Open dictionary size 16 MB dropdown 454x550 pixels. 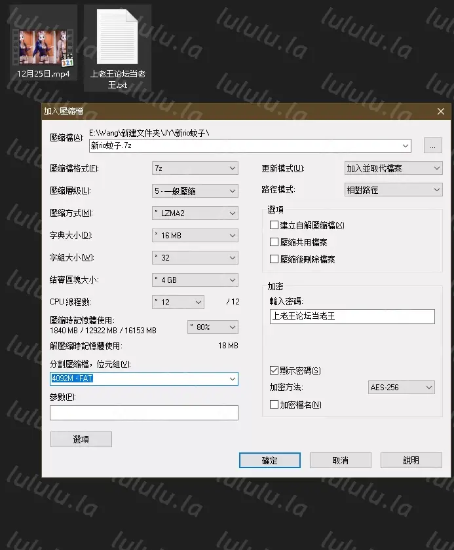coord(195,235)
